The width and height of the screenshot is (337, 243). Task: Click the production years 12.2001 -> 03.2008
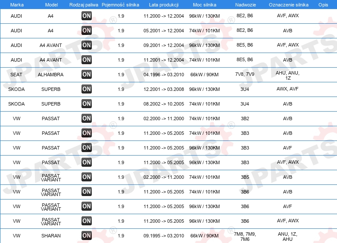click(x=164, y=89)
